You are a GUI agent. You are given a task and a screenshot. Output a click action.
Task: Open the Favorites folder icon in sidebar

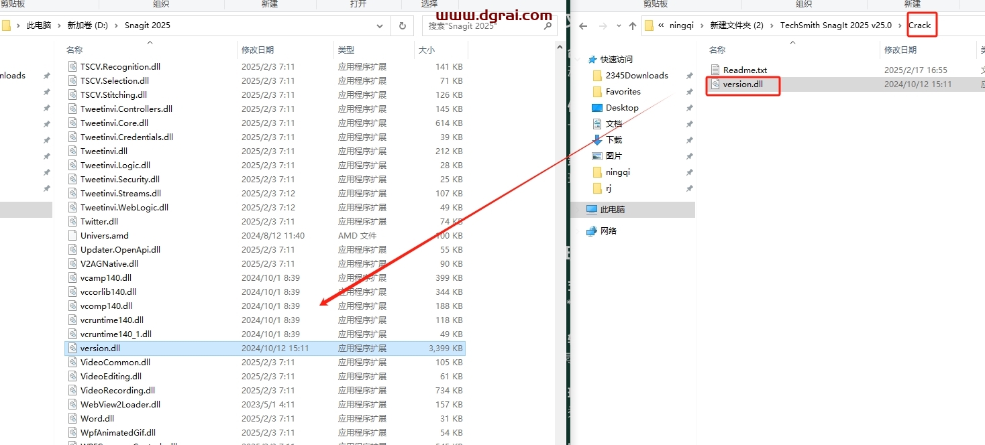point(597,91)
